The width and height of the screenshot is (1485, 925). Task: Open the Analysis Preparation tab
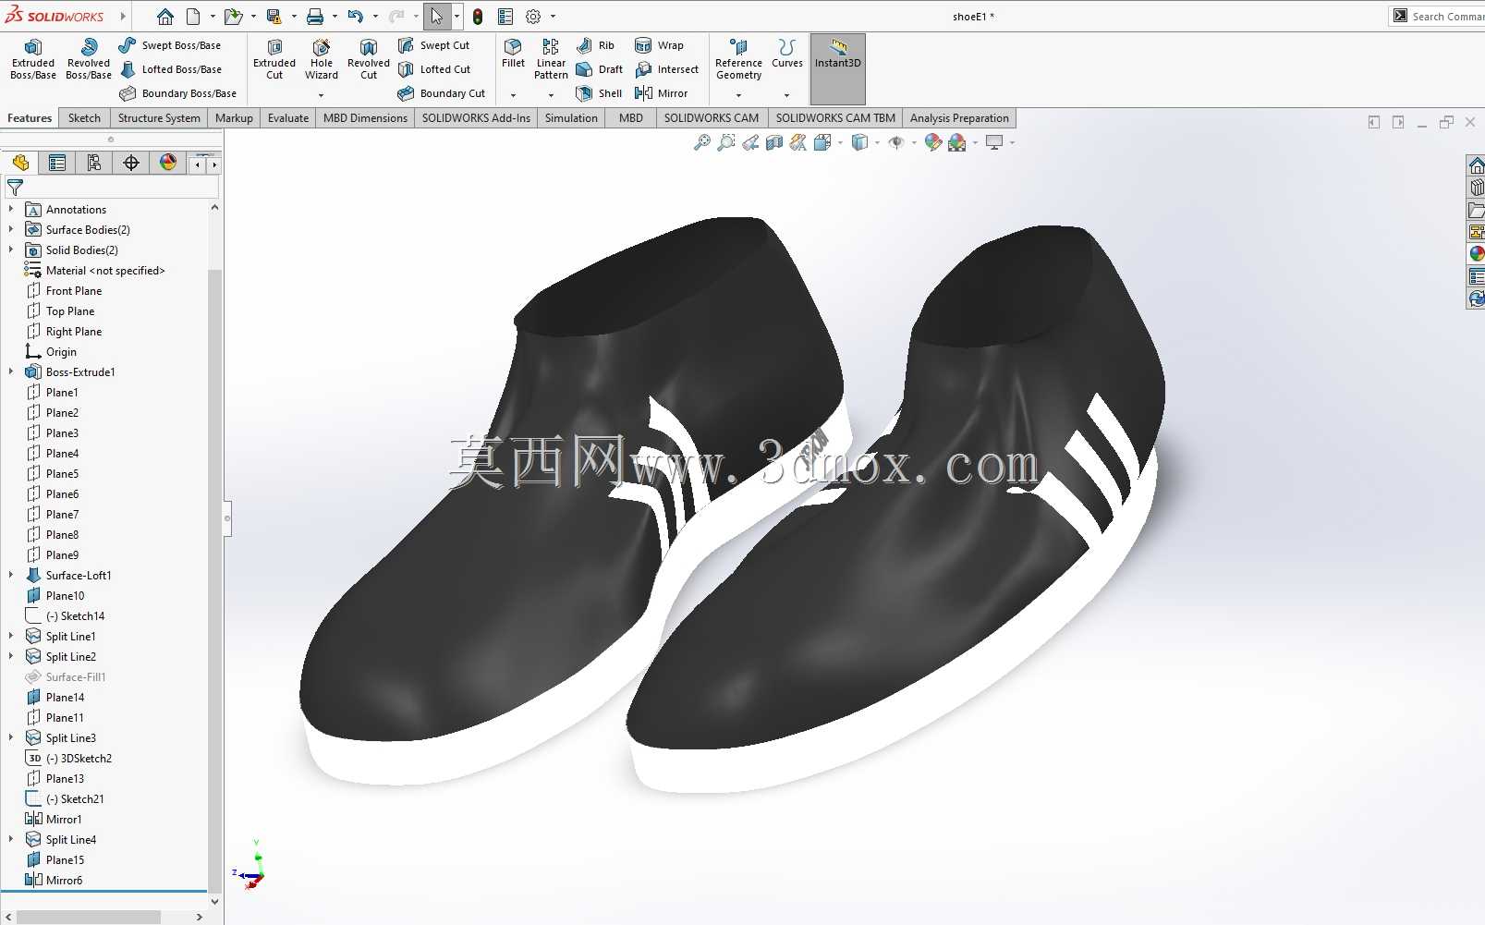[x=959, y=118]
